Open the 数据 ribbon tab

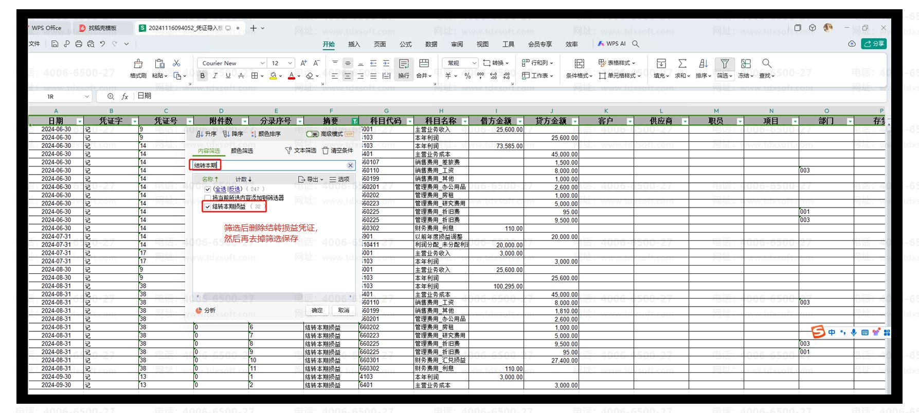pos(431,44)
